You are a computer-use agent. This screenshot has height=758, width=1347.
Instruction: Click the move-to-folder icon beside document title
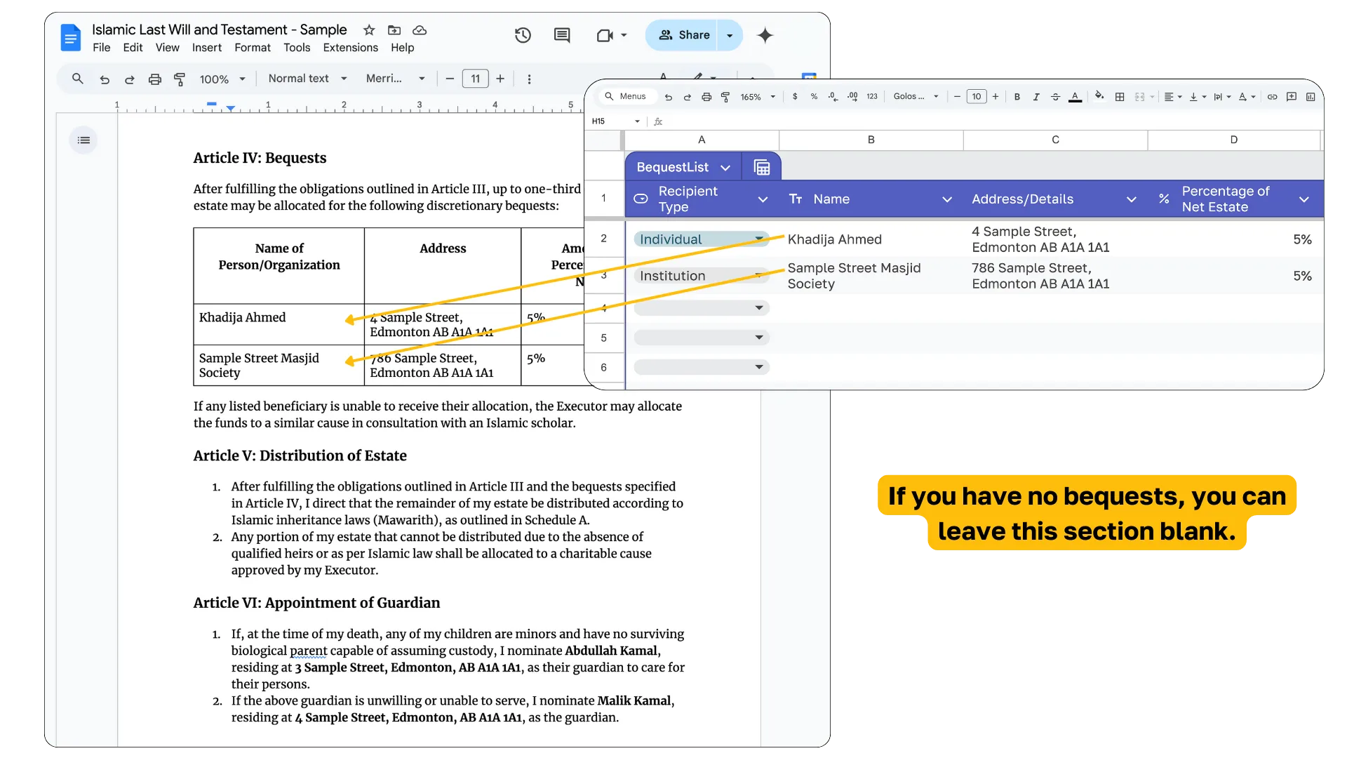click(394, 30)
